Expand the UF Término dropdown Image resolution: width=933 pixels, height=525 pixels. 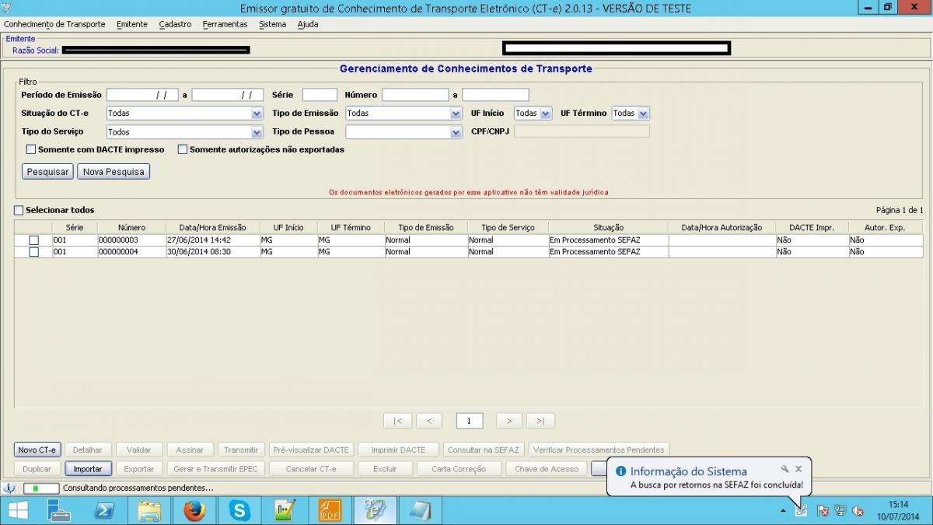(631, 114)
